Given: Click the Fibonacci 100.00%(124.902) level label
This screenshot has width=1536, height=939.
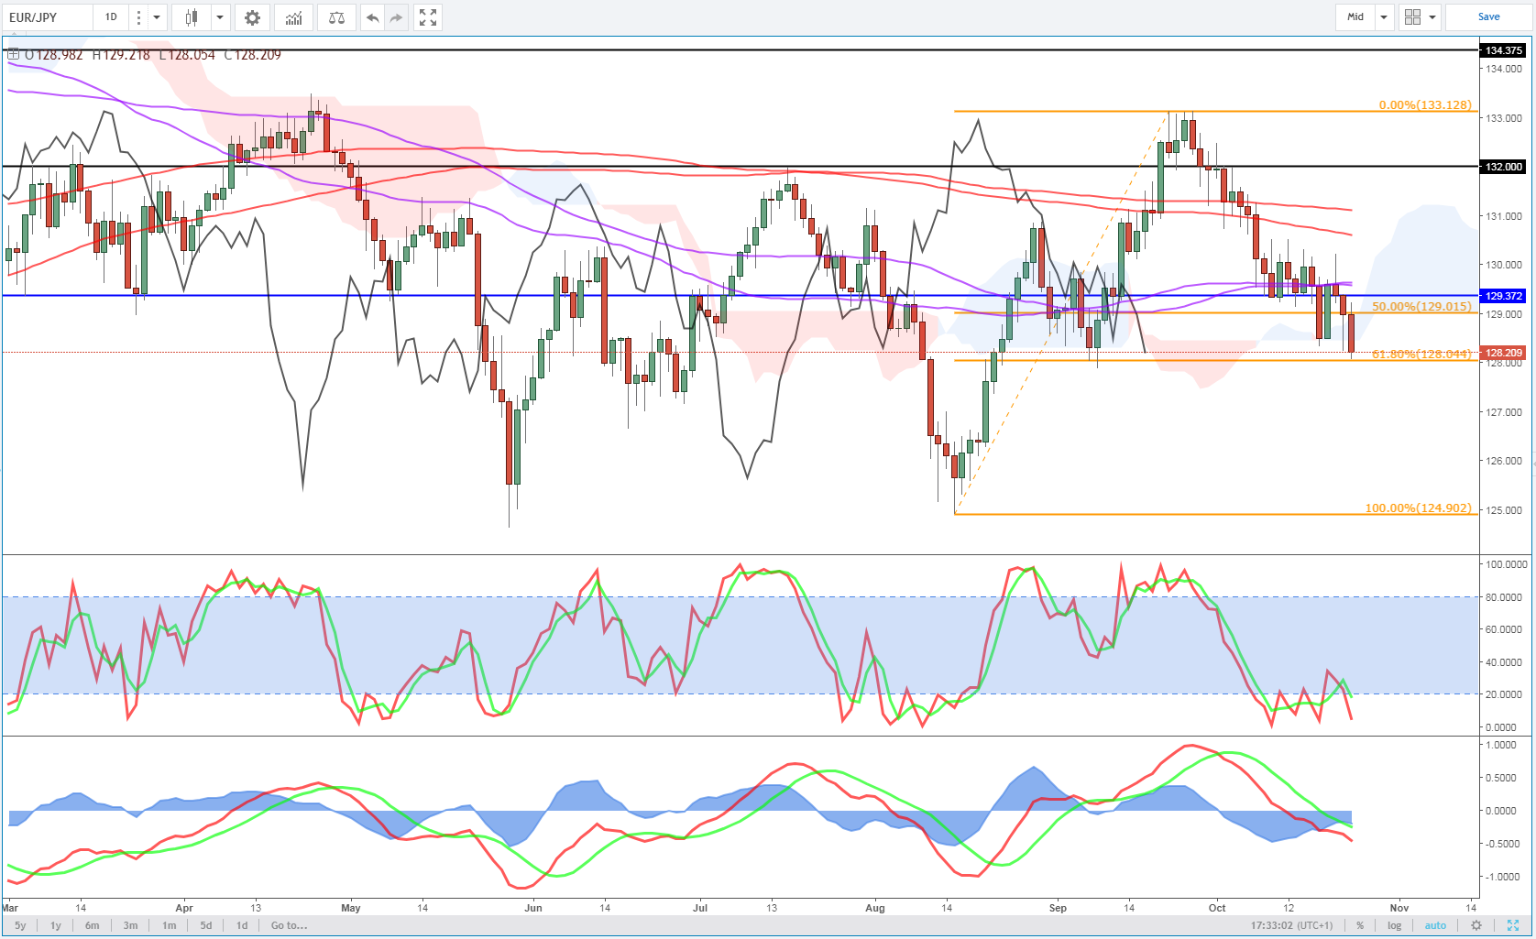Looking at the screenshot, I should tap(1418, 508).
